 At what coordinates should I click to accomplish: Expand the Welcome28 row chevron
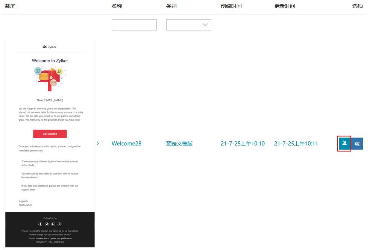pyautogui.click(x=98, y=143)
